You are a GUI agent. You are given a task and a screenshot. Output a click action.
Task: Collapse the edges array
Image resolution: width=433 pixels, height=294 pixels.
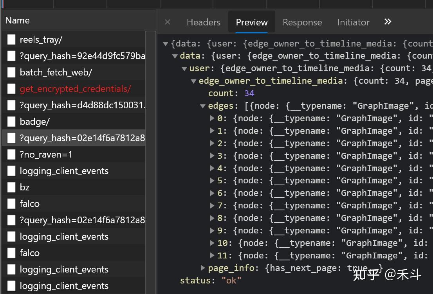(x=203, y=106)
